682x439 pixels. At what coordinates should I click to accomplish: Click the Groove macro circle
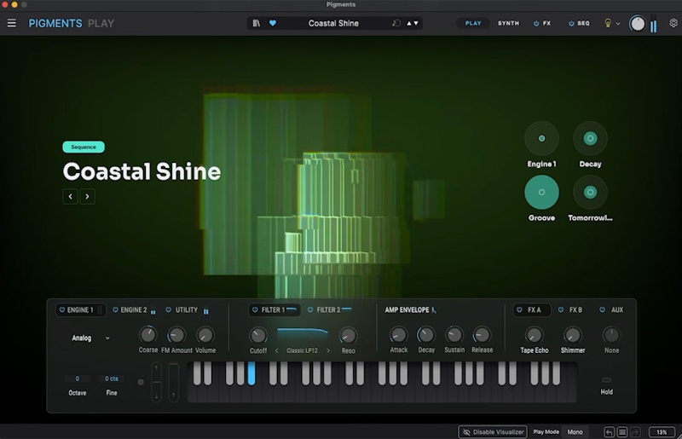(541, 193)
